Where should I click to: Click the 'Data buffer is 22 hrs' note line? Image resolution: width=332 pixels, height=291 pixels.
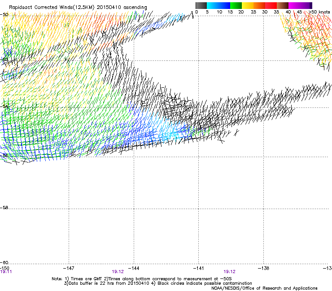tap(158, 283)
